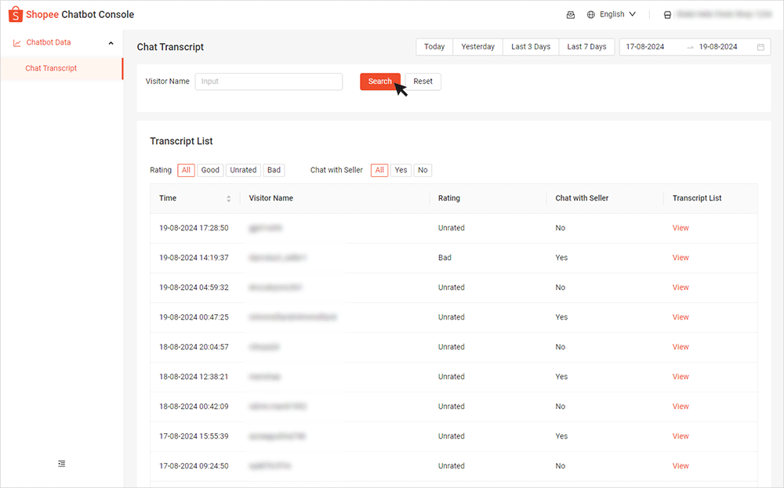Open the English language dropdown
Image resolution: width=784 pixels, height=488 pixels.
pyautogui.click(x=618, y=15)
